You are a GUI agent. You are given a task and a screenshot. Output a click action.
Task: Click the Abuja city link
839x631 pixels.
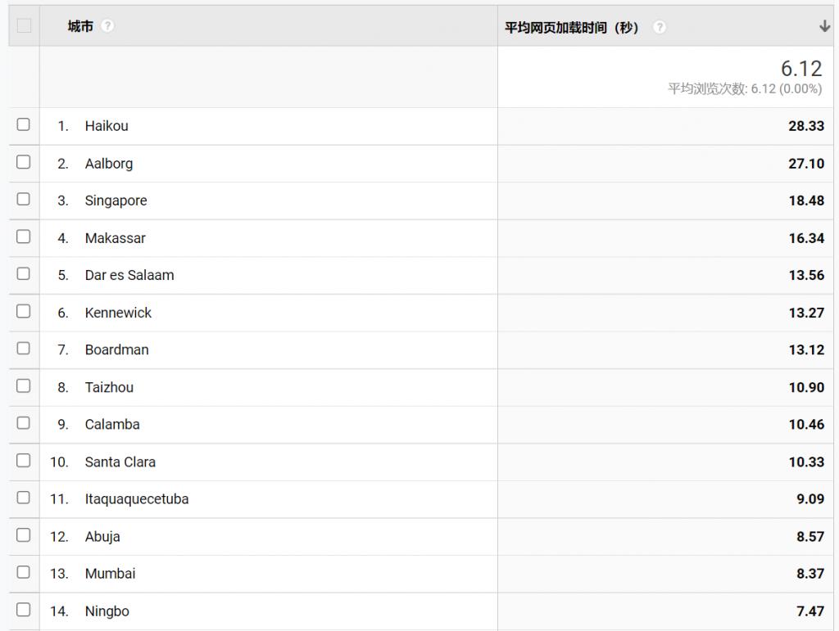point(102,537)
